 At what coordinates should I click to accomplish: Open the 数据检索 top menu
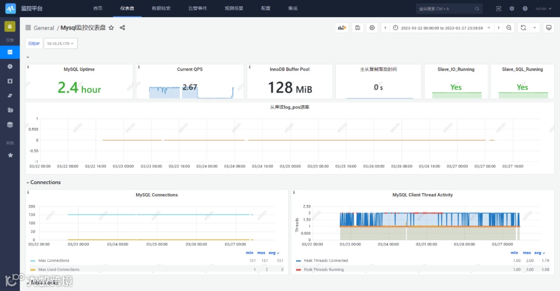pyautogui.click(x=161, y=8)
